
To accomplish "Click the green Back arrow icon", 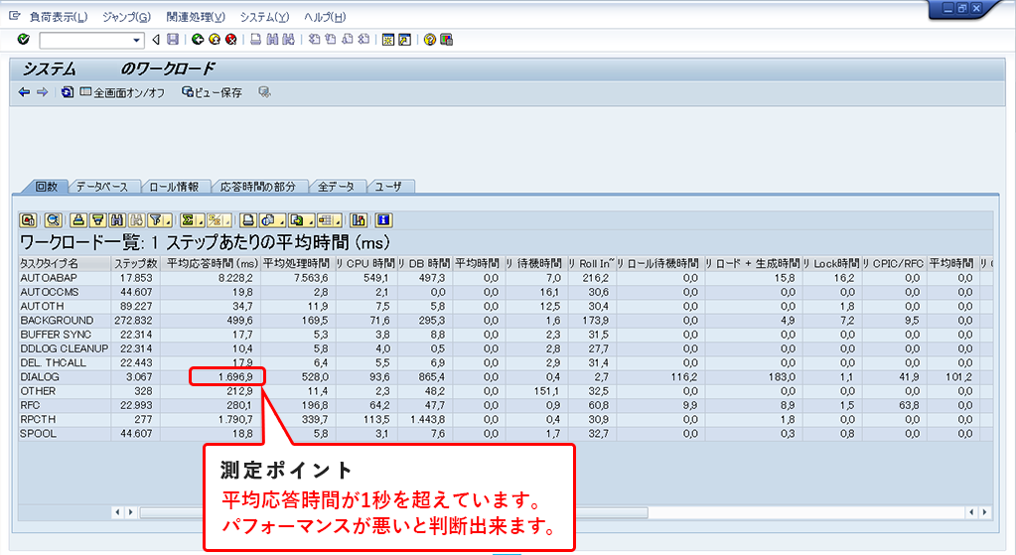I will pyautogui.click(x=198, y=40).
